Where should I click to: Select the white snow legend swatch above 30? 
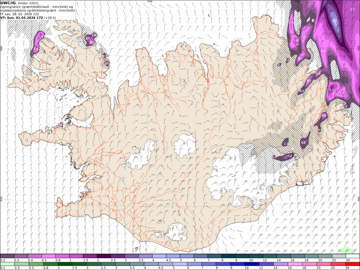coord(353,256)
